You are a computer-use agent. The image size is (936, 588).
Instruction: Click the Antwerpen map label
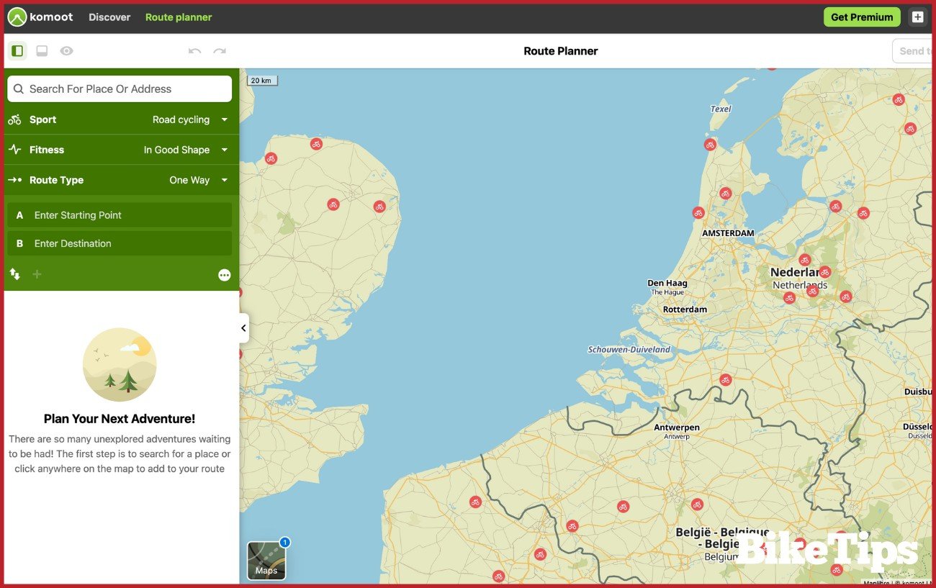[677, 428]
